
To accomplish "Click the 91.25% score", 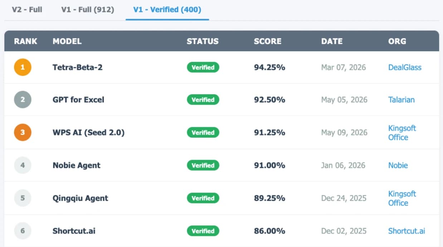I will click(269, 132).
